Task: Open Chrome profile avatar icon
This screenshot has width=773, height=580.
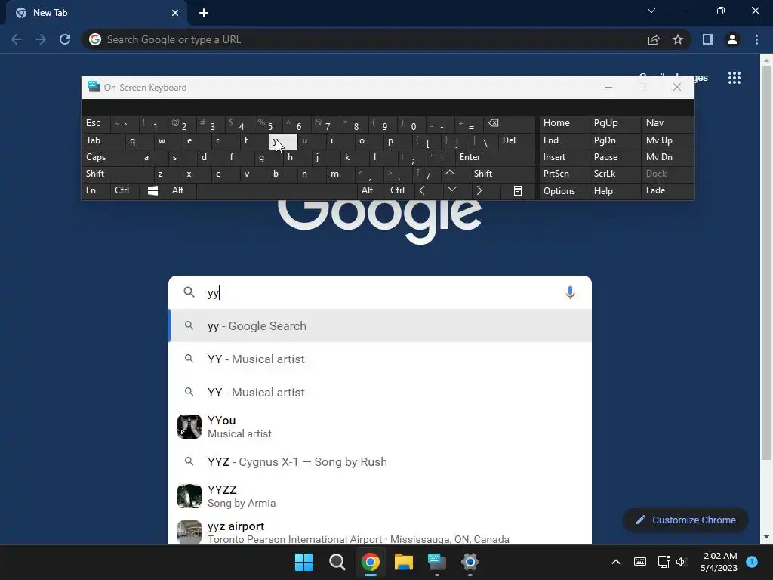Action: pos(732,39)
